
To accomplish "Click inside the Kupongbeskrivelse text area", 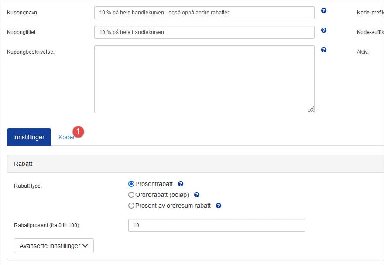I will point(204,79).
